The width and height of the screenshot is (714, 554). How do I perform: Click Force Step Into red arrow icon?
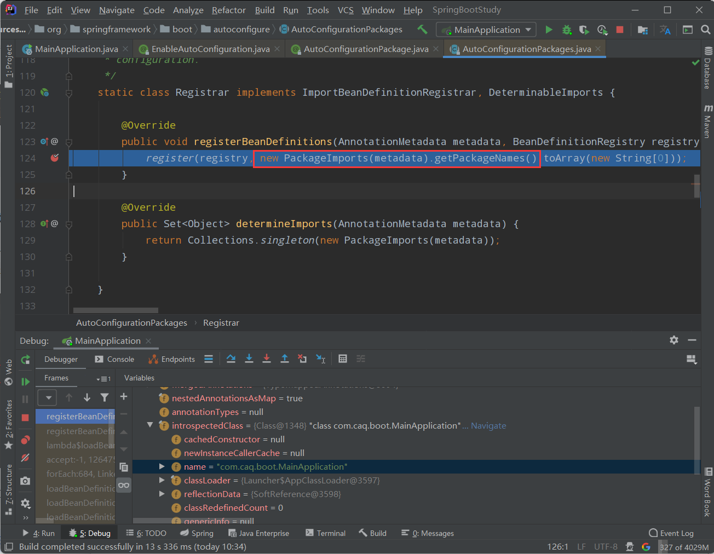[267, 359]
